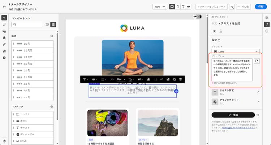The image size is (271, 145).
Task: Open prompt library icon beside prompt
Action: click(257, 61)
